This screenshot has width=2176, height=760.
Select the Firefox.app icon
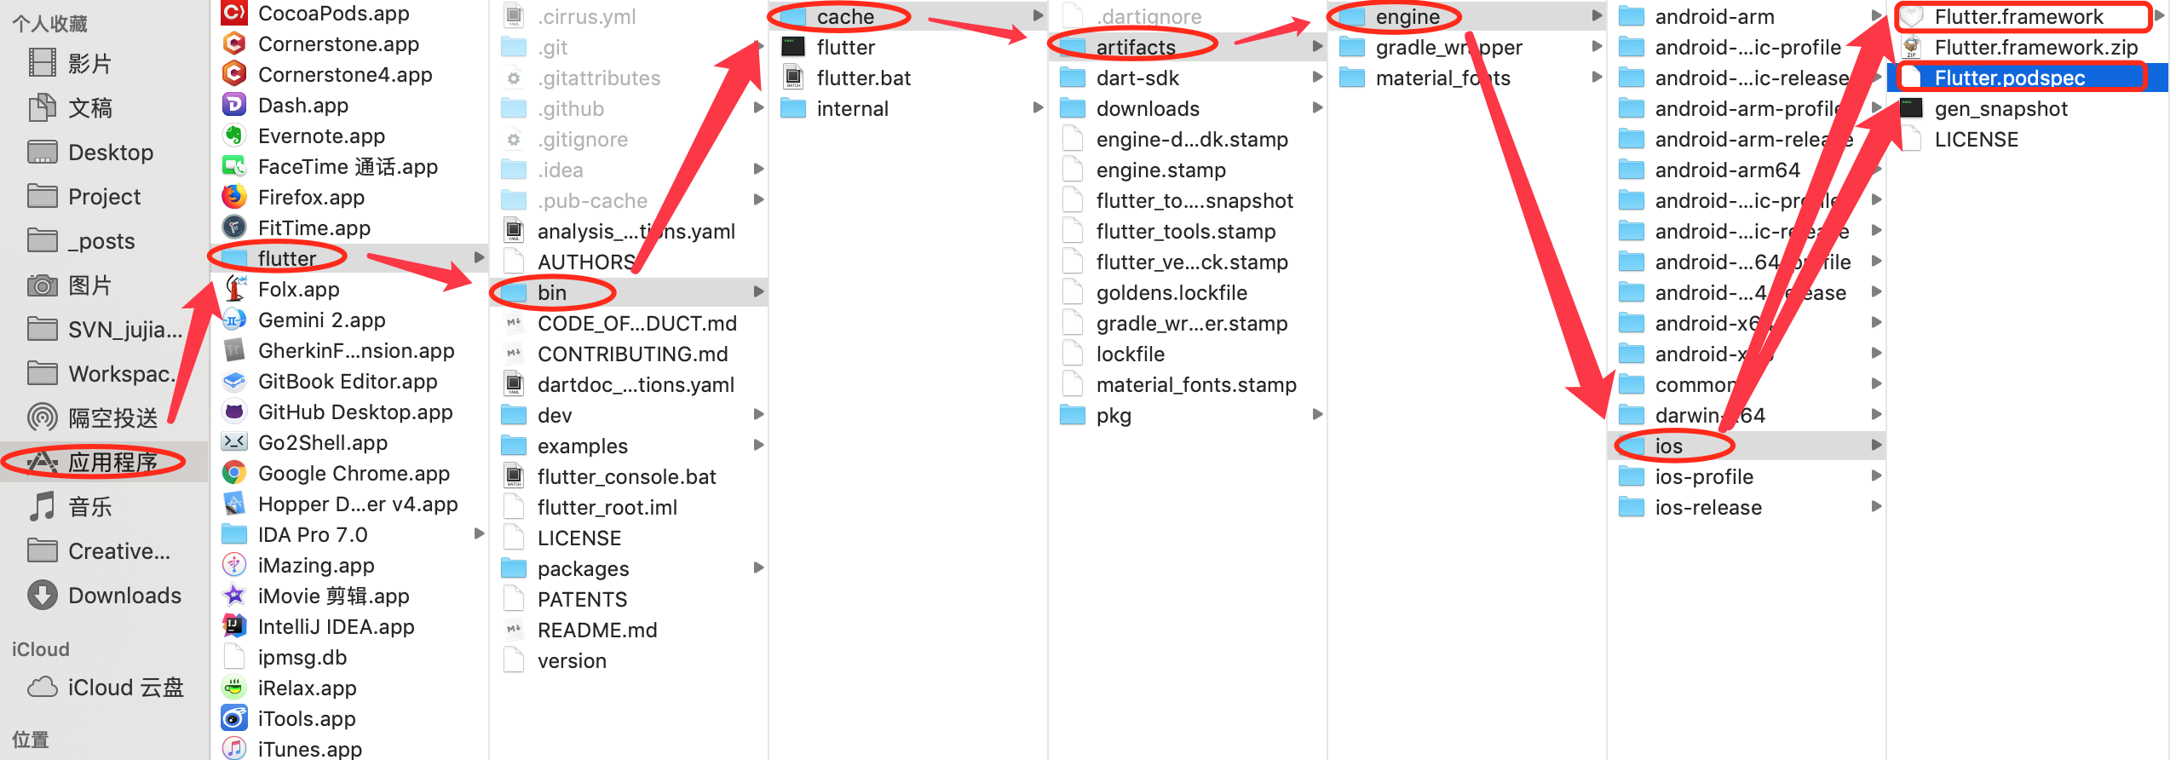234,197
